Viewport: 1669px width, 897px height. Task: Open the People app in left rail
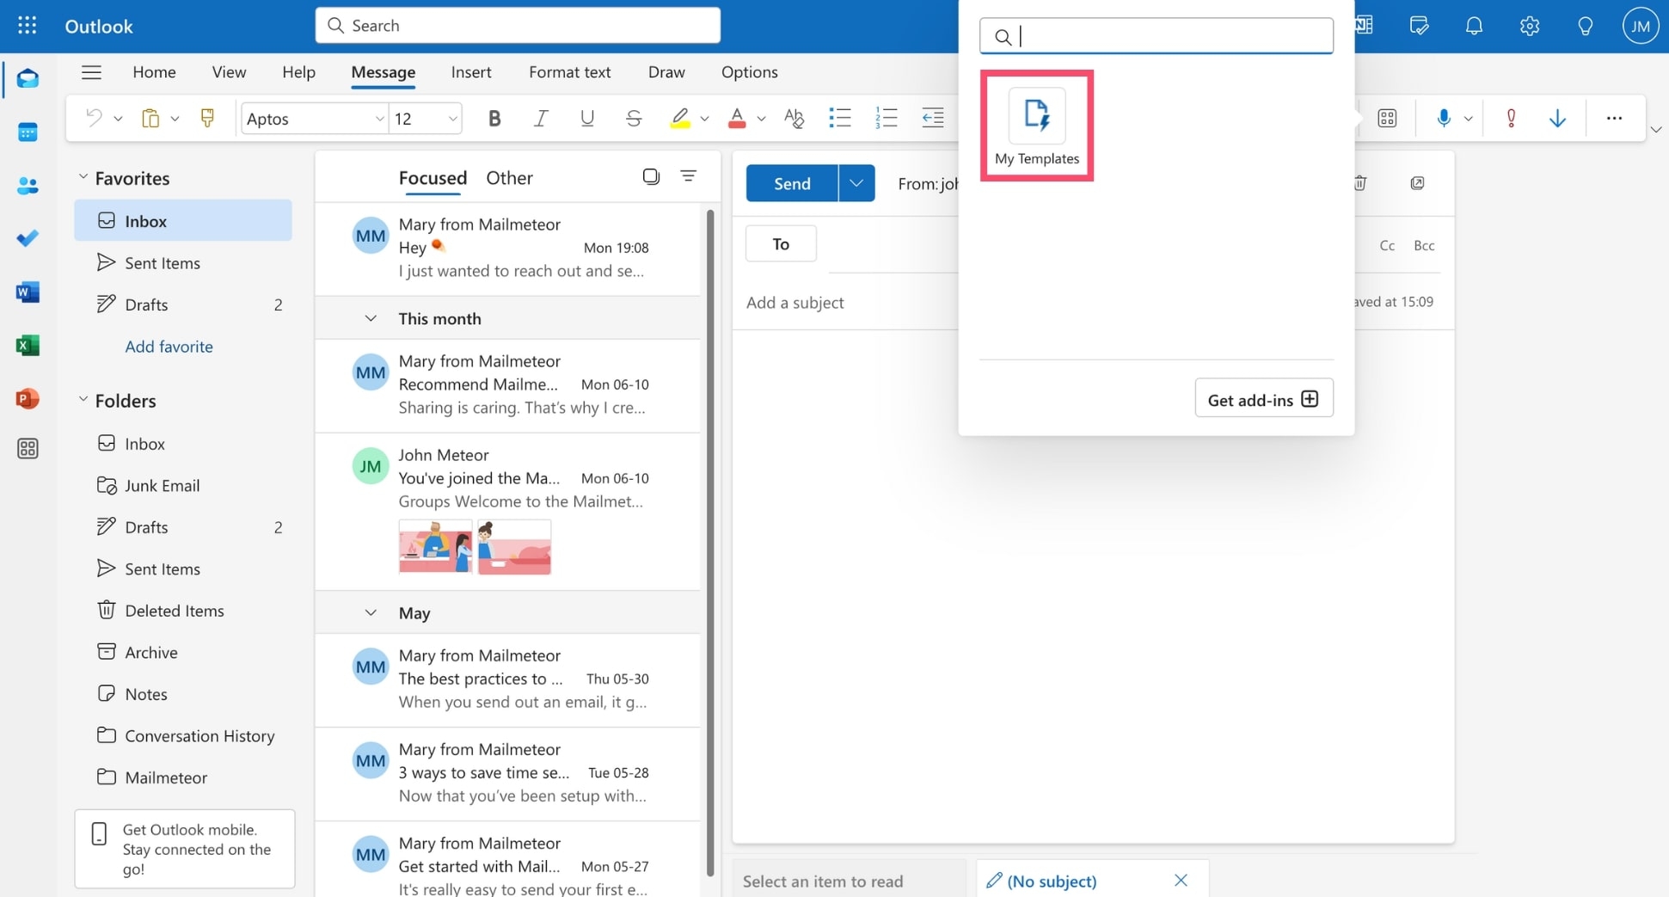pos(28,186)
